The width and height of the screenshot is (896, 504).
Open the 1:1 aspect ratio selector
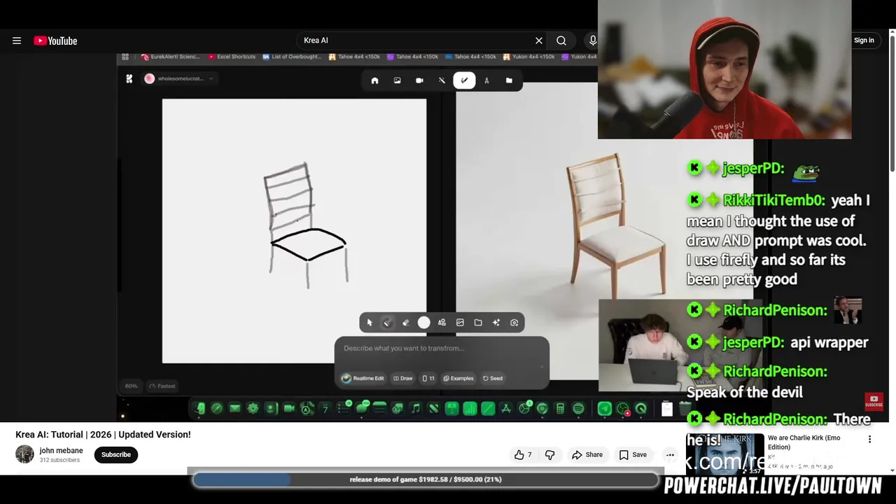tap(428, 378)
